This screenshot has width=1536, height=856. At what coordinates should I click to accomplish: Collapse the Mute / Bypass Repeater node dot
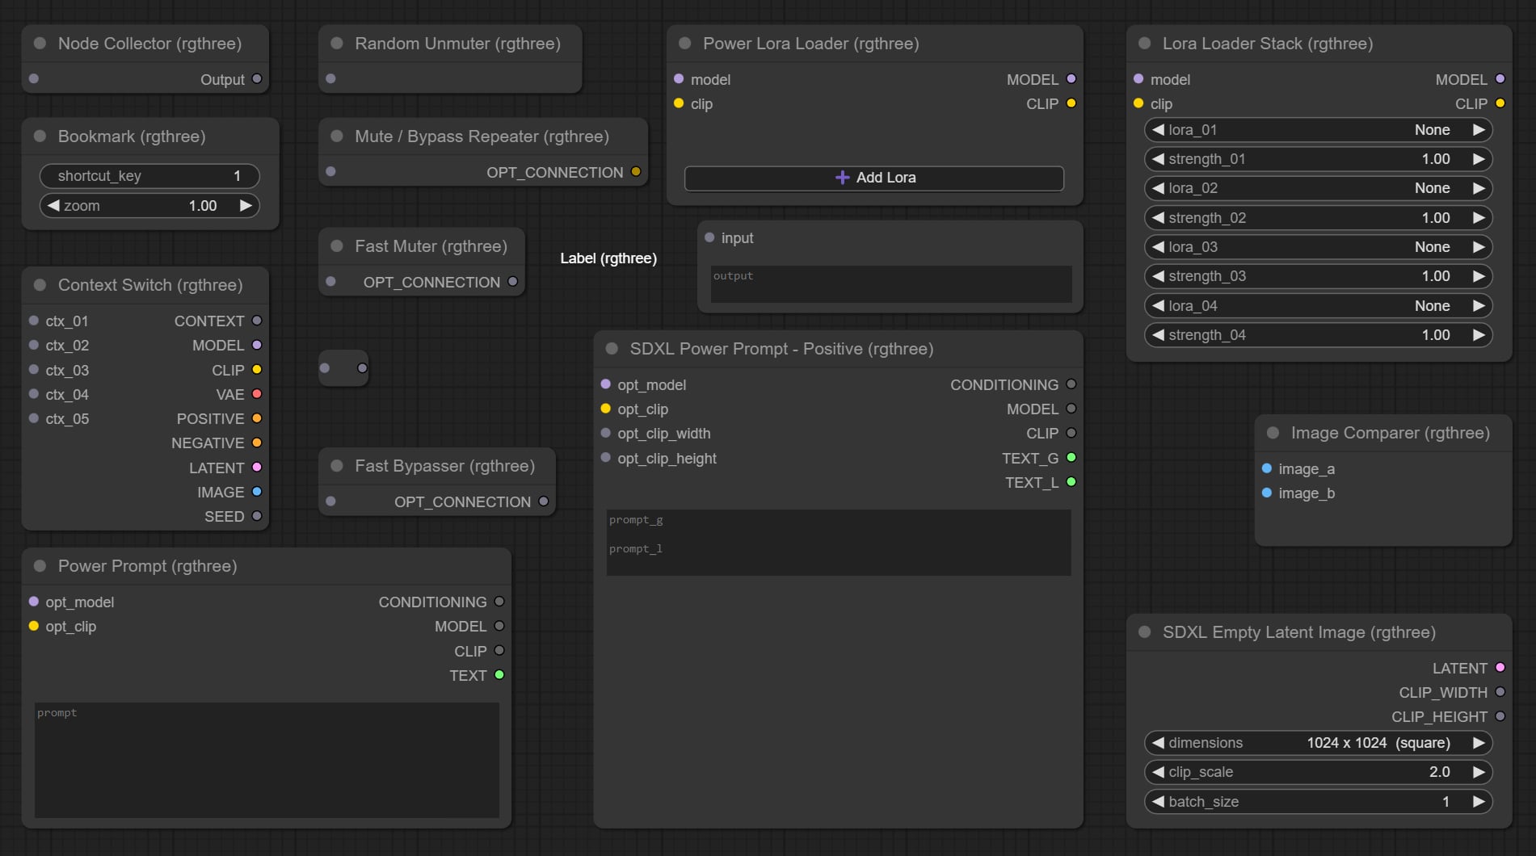point(337,136)
